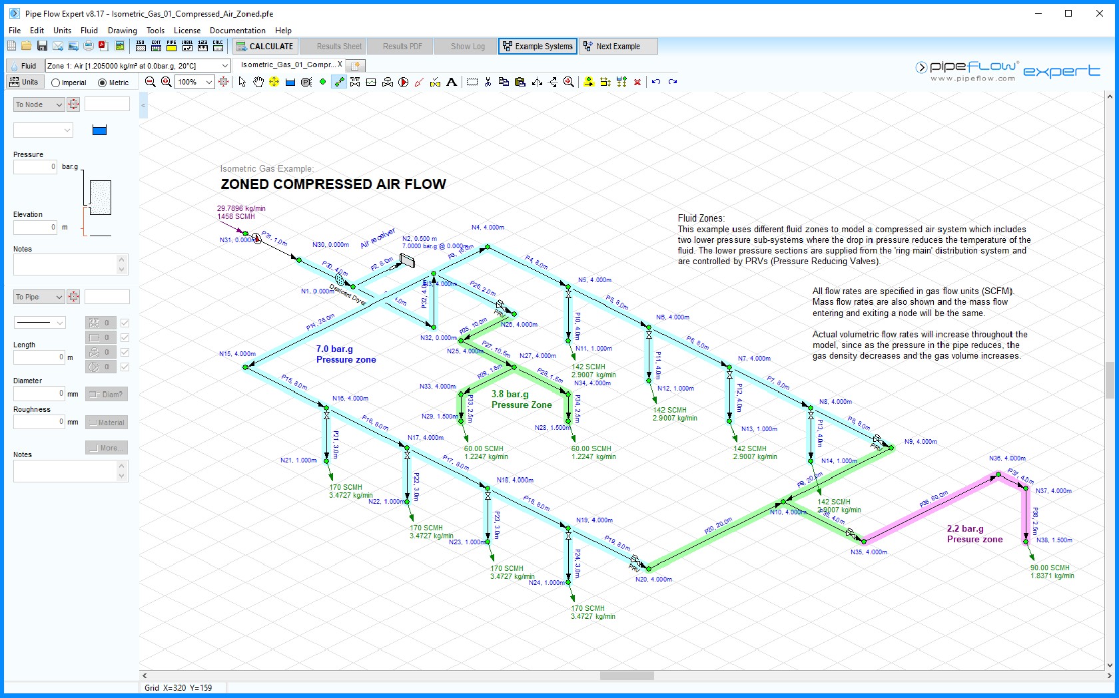Click the EDIT grid toolbar icon
The width and height of the screenshot is (1119, 698).
pos(156,46)
